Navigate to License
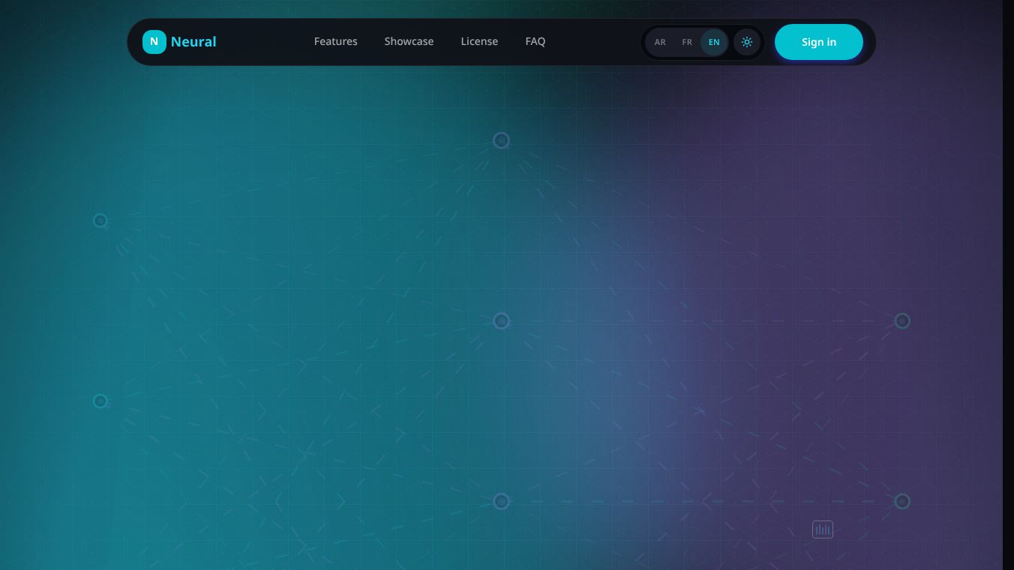The width and height of the screenshot is (1014, 570). click(479, 41)
